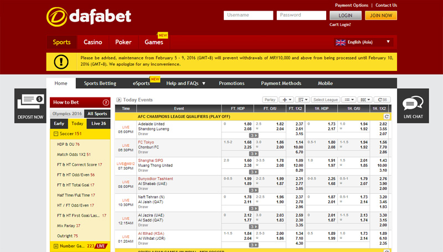Select the Home tab
Viewport: 443px width, 252px height.
pyautogui.click(x=61, y=83)
